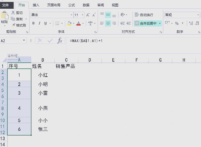This screenshot has height=147, width=201.
Task: Apply percent style
Action: pyautogui.click(x=177, y=23)
